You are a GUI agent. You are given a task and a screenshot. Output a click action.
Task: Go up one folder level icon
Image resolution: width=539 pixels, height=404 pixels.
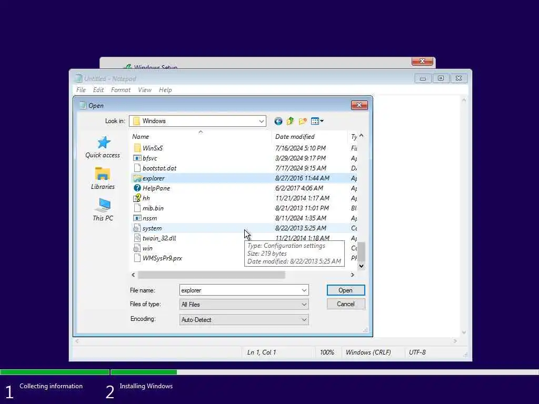[x=291, y=121]
